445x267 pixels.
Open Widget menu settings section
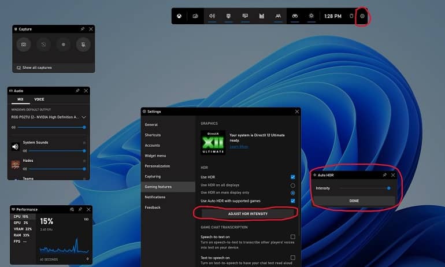(168, 156)
